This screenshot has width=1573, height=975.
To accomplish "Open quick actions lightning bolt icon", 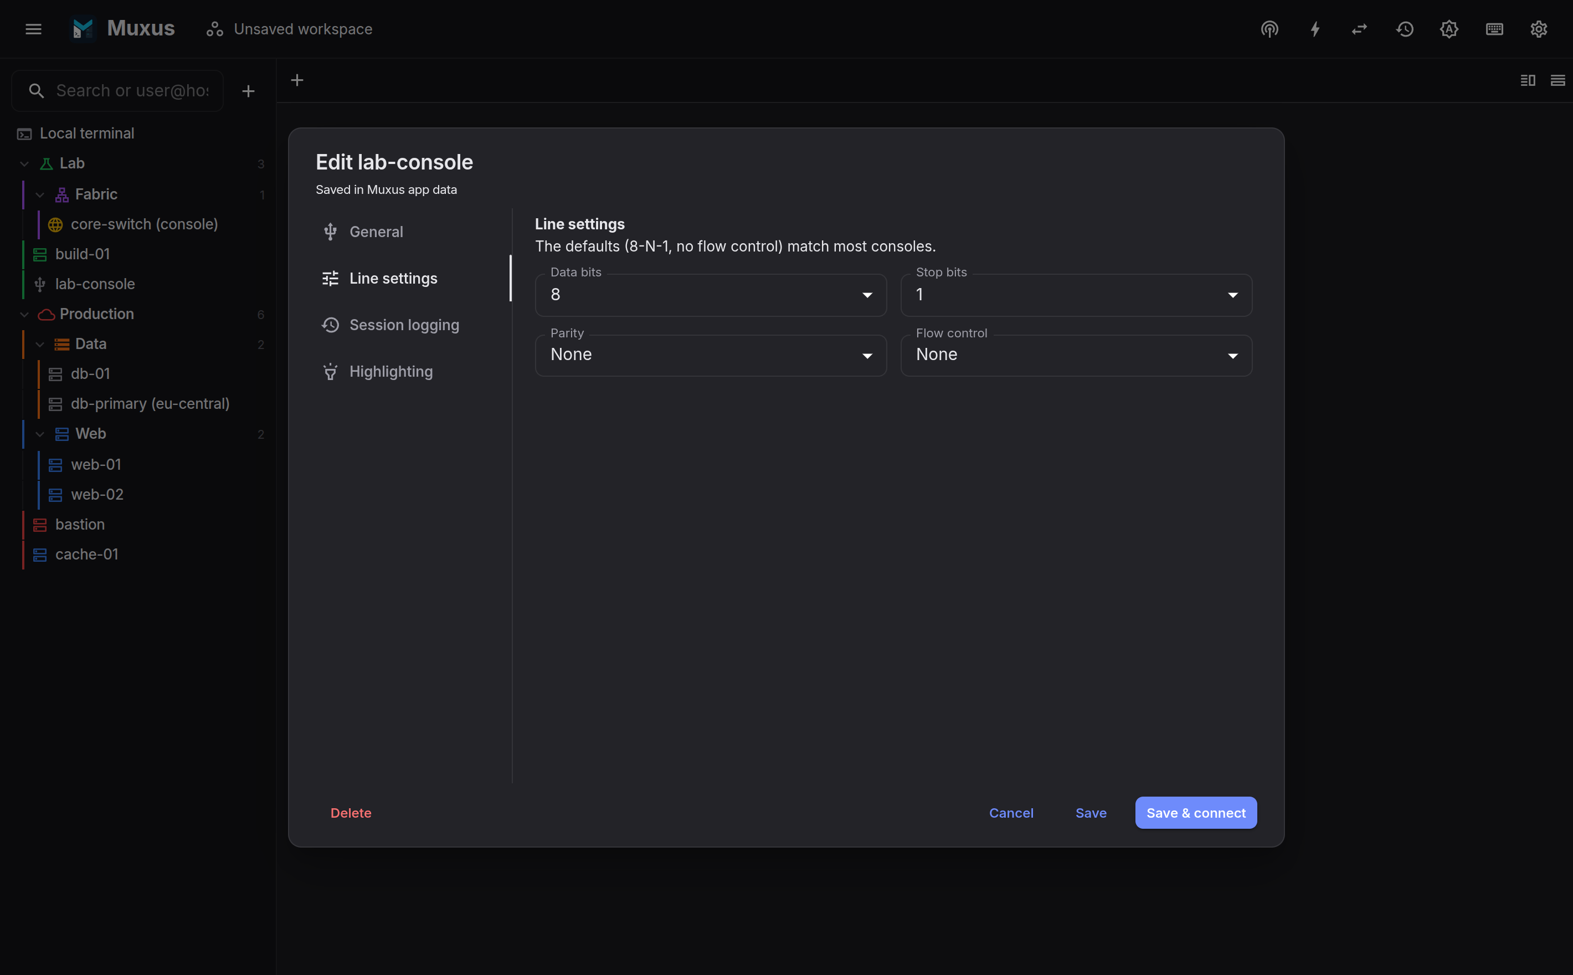I will [1315, 29].
